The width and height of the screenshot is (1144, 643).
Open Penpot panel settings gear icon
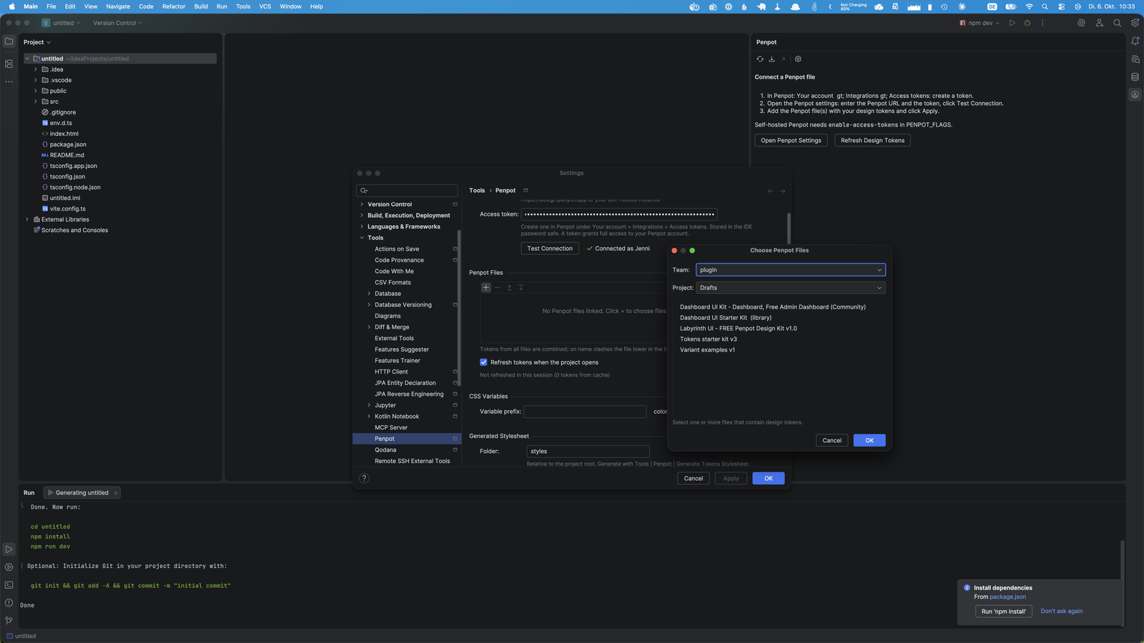798,59
